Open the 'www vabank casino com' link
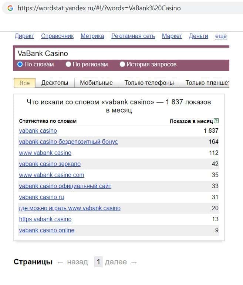This screenshot has width=243, height=285. 51,175
